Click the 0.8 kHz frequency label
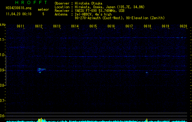Image resolution: width=192 pixels, height=122 pixels. [x=2, y=85]
